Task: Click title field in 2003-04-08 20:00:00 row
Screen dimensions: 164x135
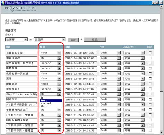Action: tap(21, 58)
